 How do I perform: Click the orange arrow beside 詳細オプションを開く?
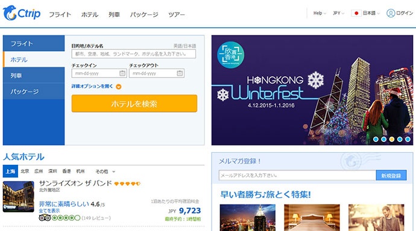[x=119, y=87]
